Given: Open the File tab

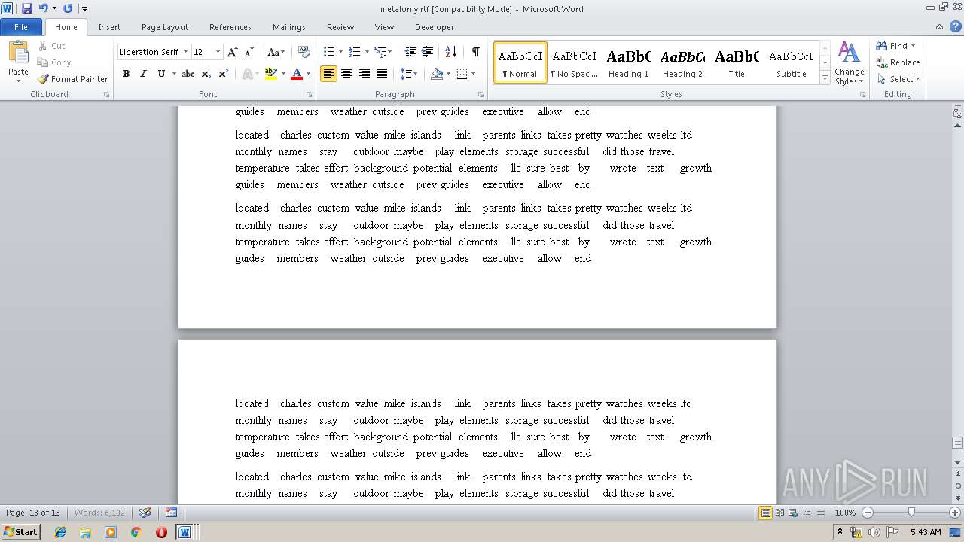Looking at the screenshot, I should point(21,27).
